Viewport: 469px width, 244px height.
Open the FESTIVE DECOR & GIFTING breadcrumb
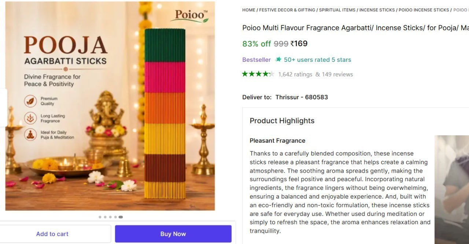click(287, 10)
